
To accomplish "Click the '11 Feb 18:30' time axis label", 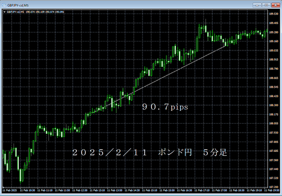I will tap(237, 190).
